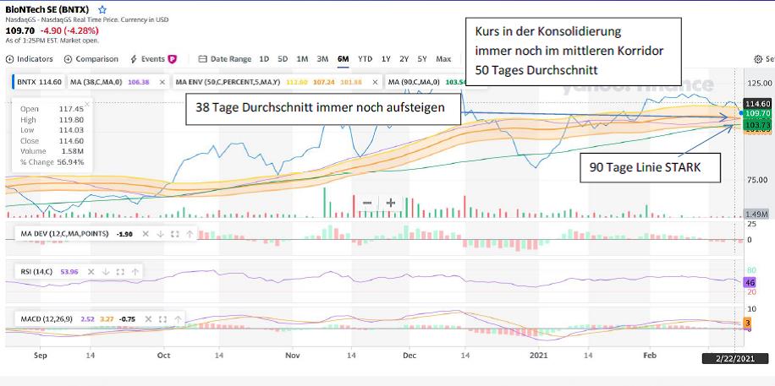775x386 pixels.
Task: Click the -1.90 MA DEV value
Action: (124, 234)
